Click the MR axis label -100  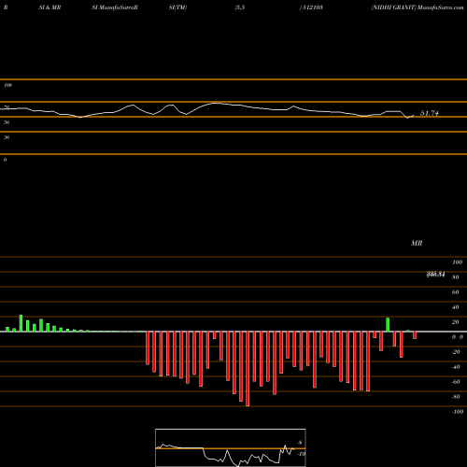click(x=458, y=412)
